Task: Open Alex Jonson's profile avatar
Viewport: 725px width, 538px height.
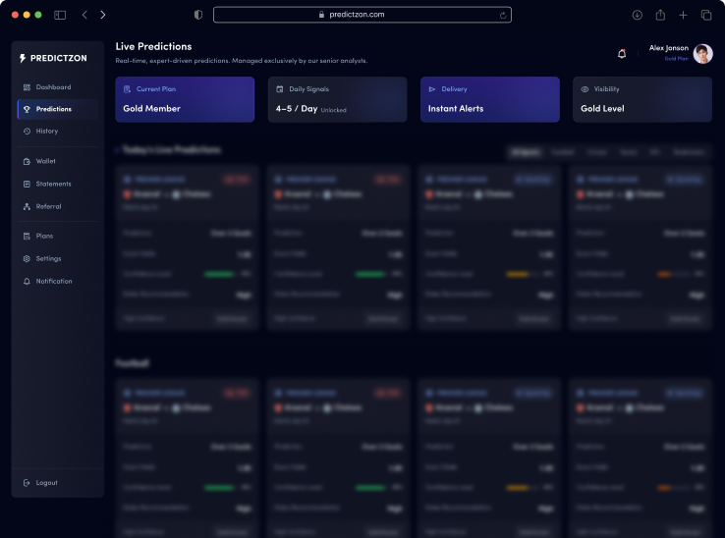Action: (702, 53)
